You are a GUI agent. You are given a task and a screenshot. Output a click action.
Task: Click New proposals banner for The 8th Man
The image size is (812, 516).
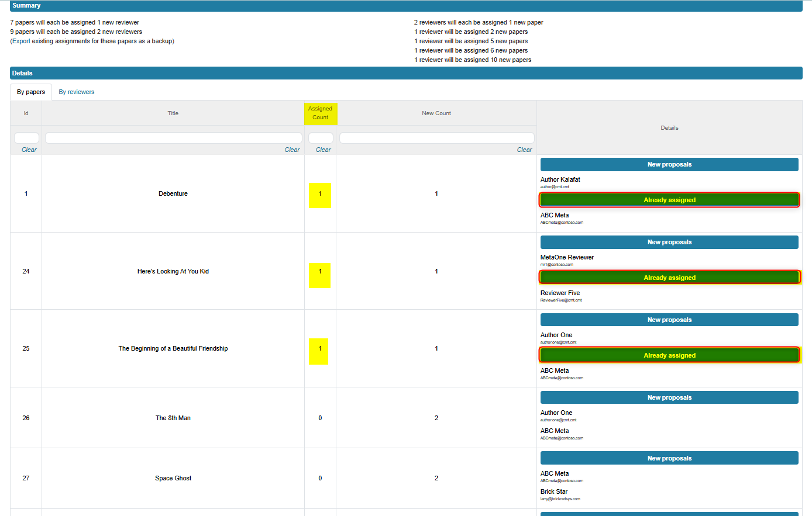coord(669,397)
